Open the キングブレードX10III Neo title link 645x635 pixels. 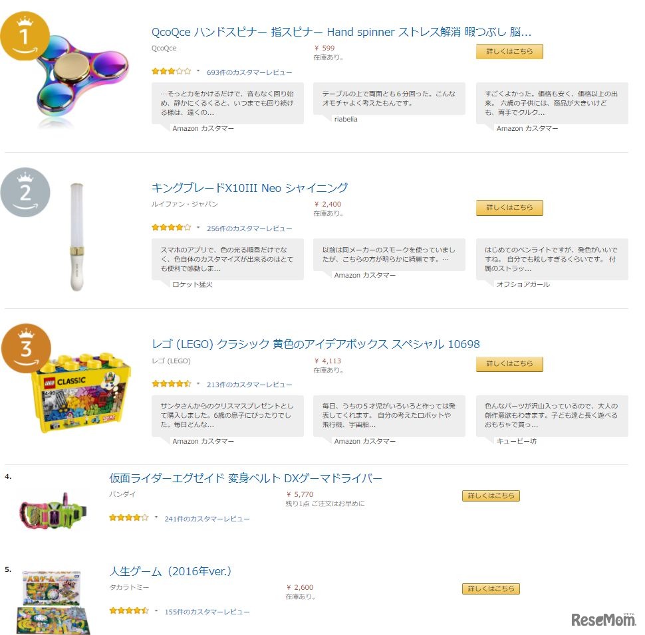point(249,188)
